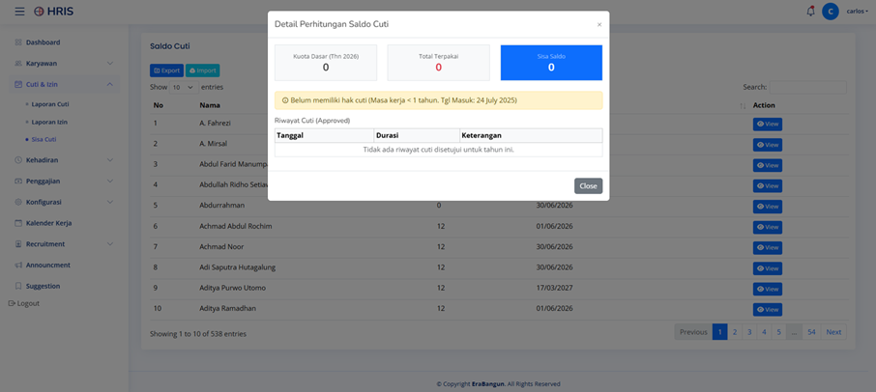Click the name Achmad Noor
This screenshot has height=392, width=876.
click(x=221, y=247)
